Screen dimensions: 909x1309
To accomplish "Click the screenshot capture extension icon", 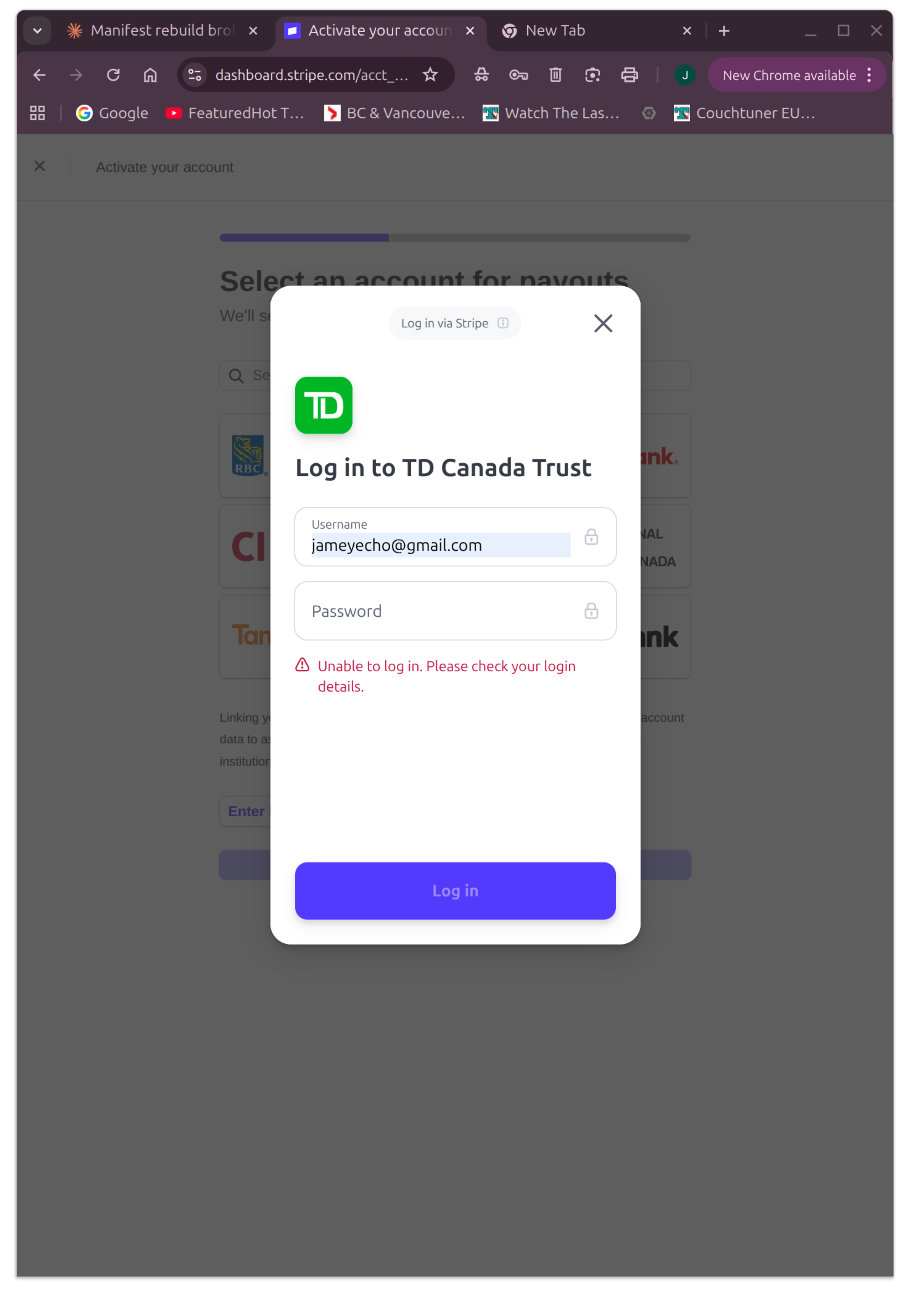I will pos(592,74).
